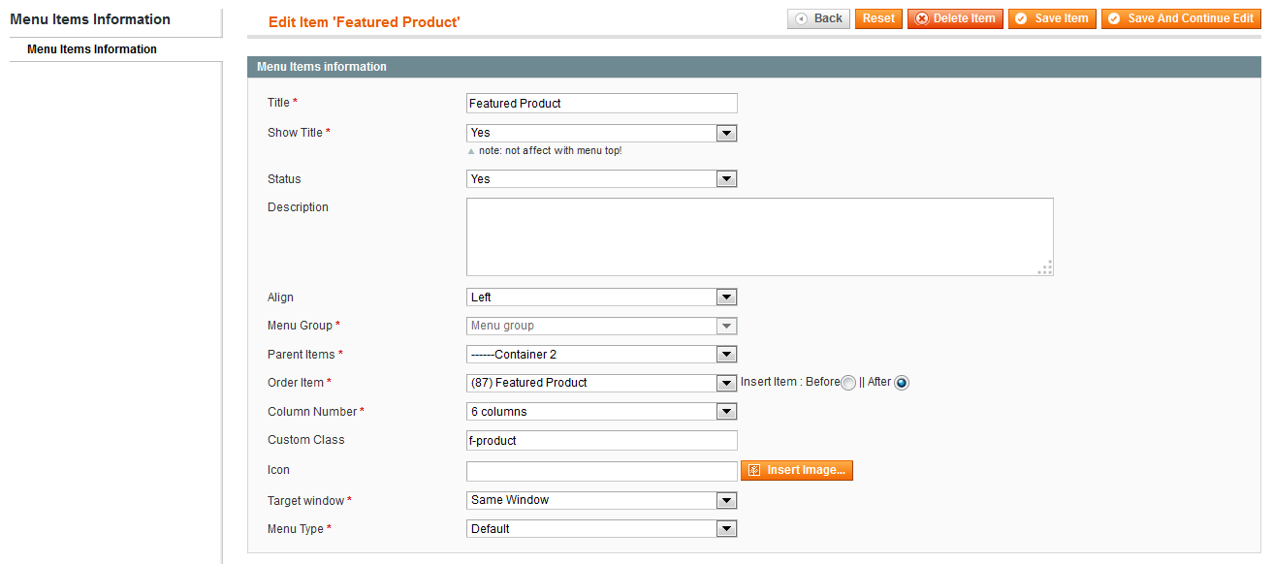The height and width of the screenshot is (564, 1273).
Task: Open the Parent Items dropdown
Action: click(602, 355)
